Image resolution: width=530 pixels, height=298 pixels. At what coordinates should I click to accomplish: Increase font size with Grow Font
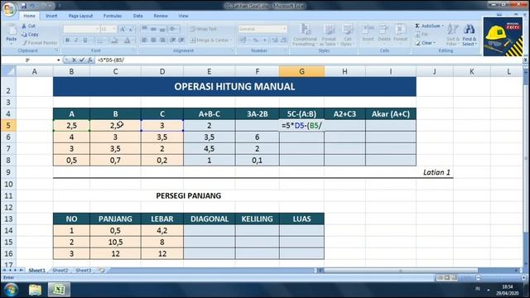coord(123,29)
